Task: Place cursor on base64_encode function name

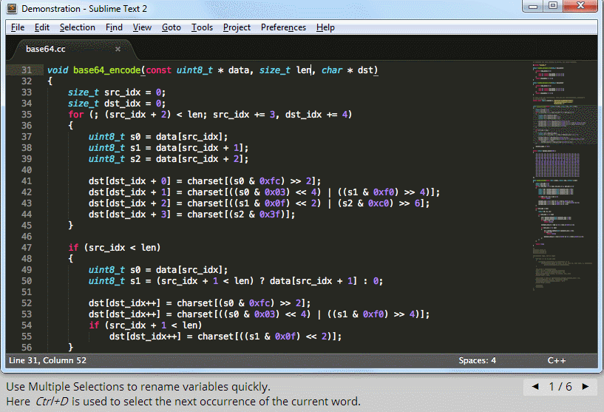Action: tap(106, 70)
